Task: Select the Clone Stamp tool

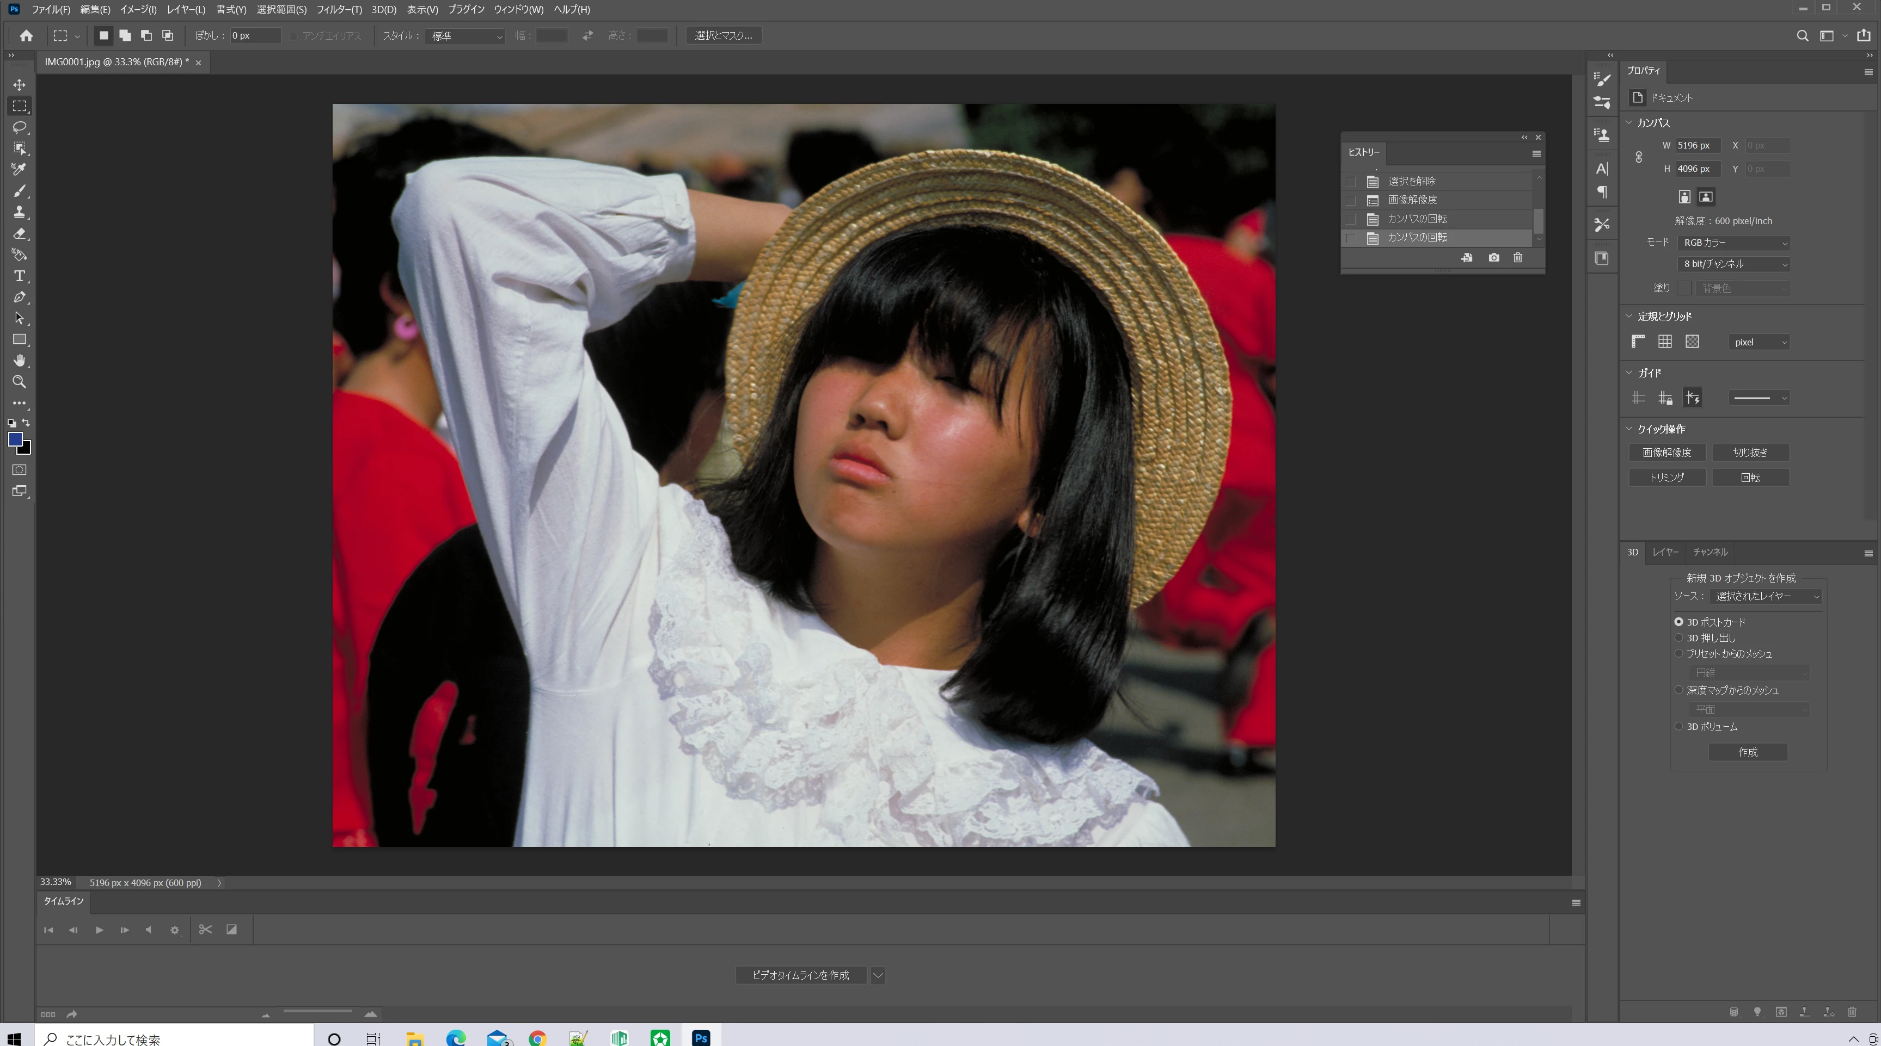Action: click(20, 212)
